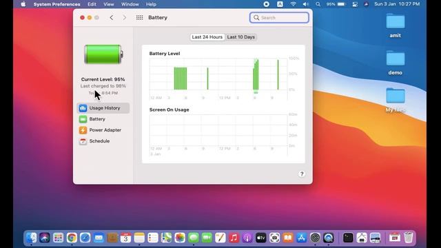Open Wi-Fi status menu
Screen dimensions: 441x248
pos(293,4)
